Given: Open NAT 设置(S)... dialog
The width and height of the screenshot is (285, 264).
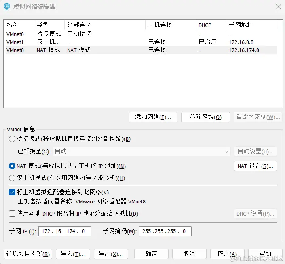Looking at the screenshot, I should tap(255, 166).
